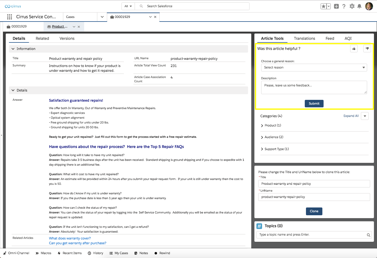
Task: Click the favorites star icon
Action: click(324, 6)
